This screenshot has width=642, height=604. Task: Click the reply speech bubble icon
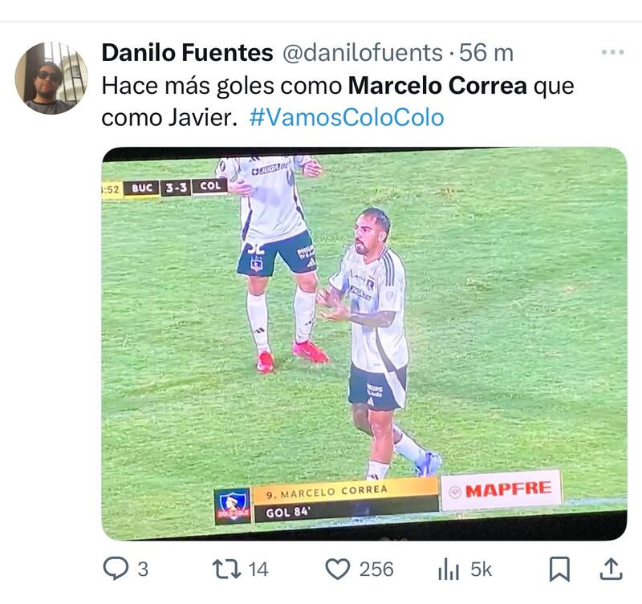[116, 569]
